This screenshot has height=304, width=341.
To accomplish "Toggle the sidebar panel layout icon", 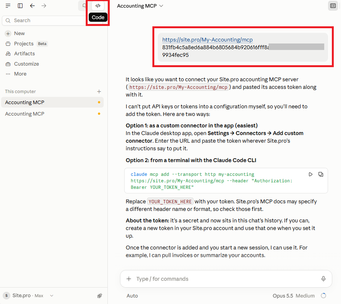I will pos(20,6).
